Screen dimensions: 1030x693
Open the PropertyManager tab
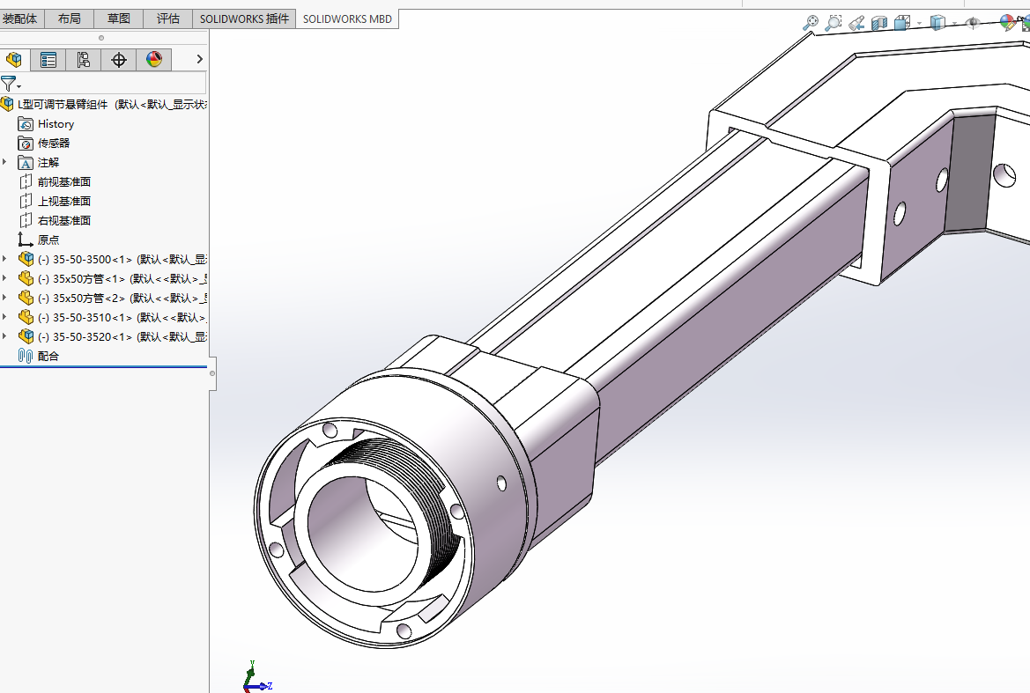48,60
